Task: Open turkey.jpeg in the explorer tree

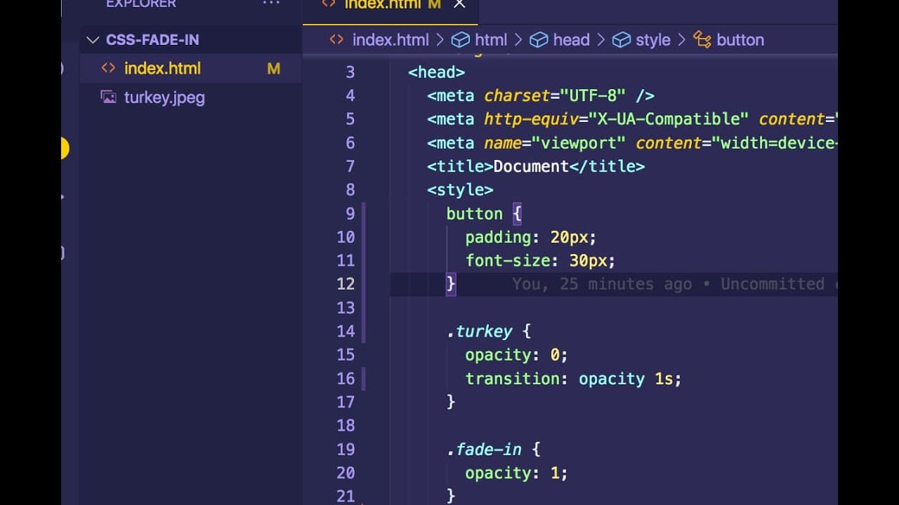Action: pos(164,97)
